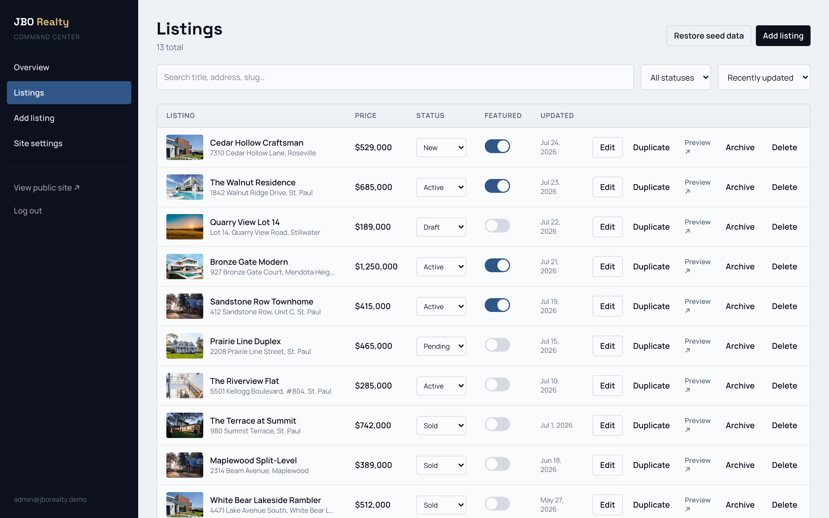Select Listings in the sidebar
The width and height of the screenshot is (829, 518).
(69, 93)
